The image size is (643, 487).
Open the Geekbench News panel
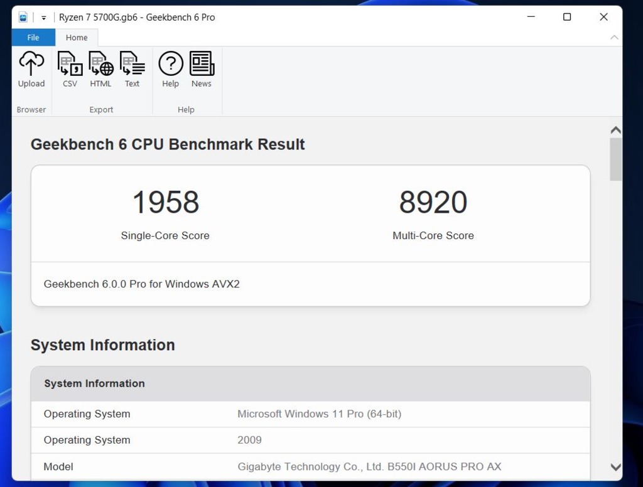(x=202, y=69)
